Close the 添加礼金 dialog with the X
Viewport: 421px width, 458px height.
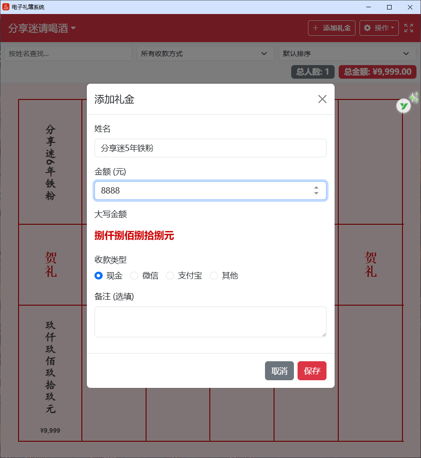pyautogui.click(x=322, y=99)
